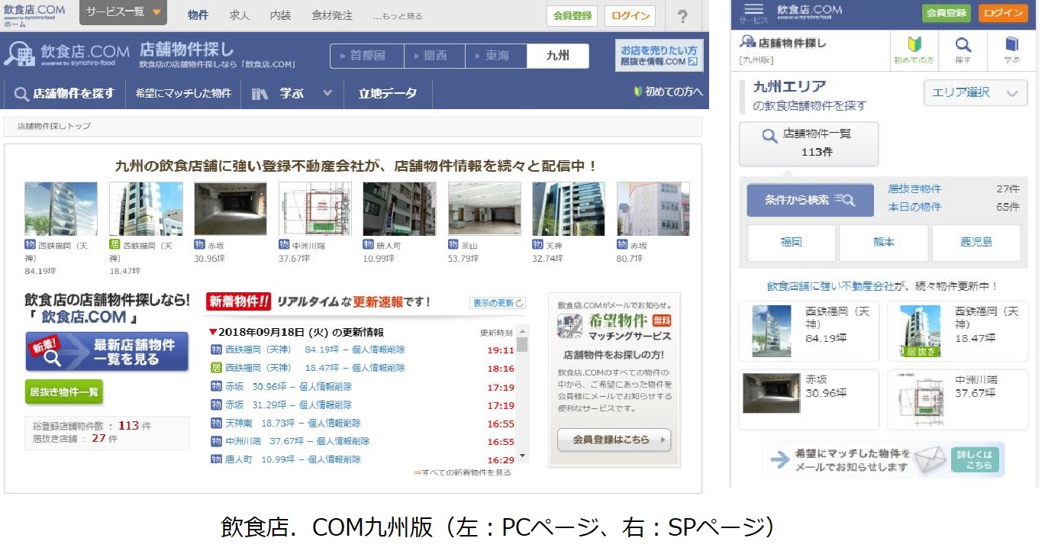Click the 店舗物件探しトップ breadcrumb

54,126
